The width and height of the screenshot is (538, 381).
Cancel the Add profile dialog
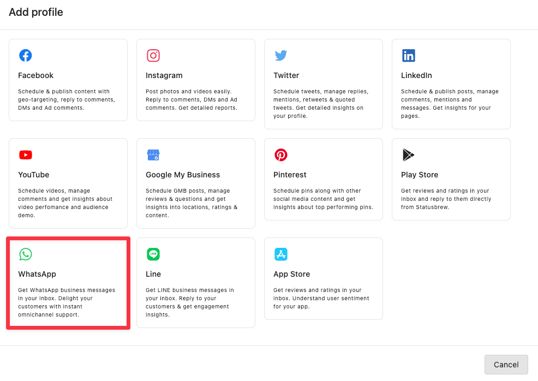pos(506,365)
